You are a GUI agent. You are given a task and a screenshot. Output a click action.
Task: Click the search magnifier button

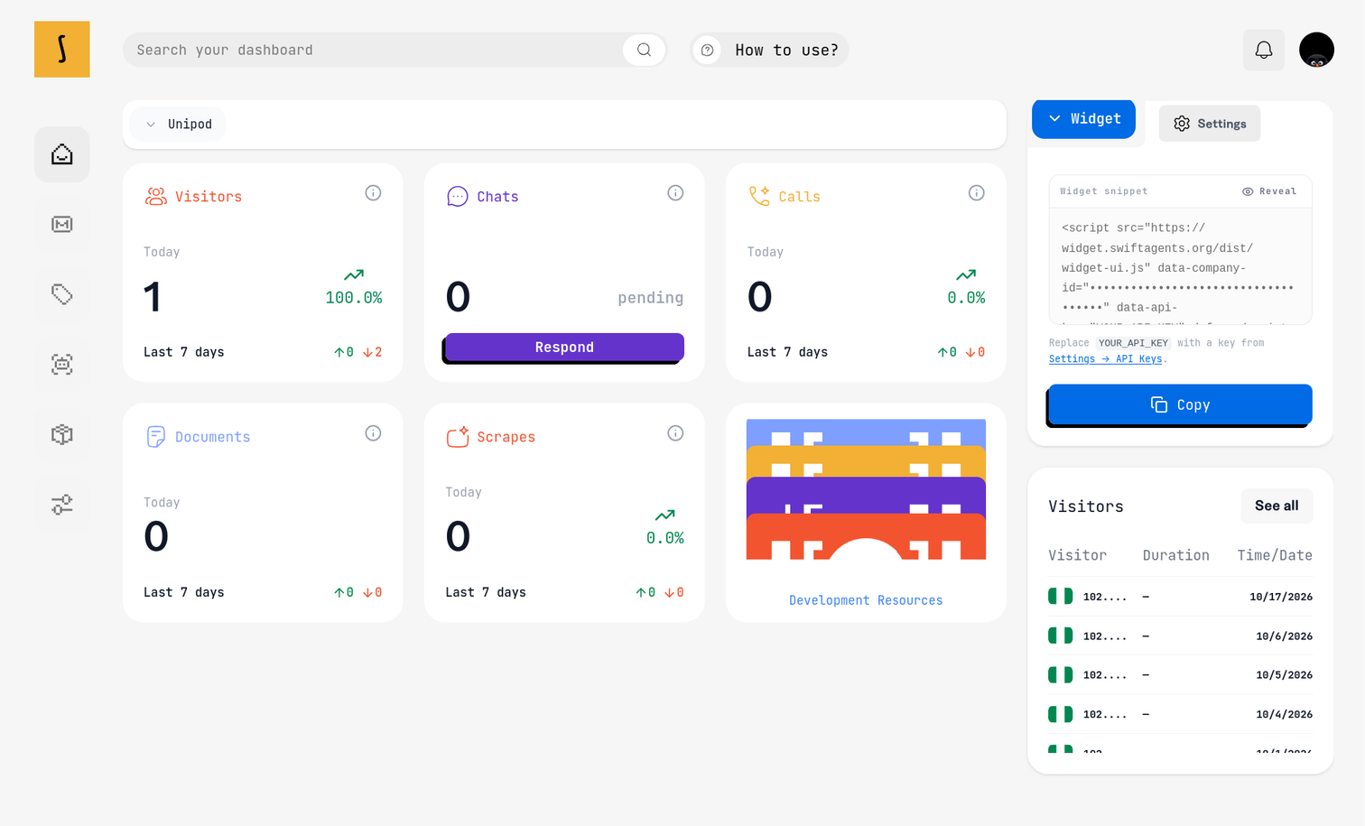coord(644,50)
